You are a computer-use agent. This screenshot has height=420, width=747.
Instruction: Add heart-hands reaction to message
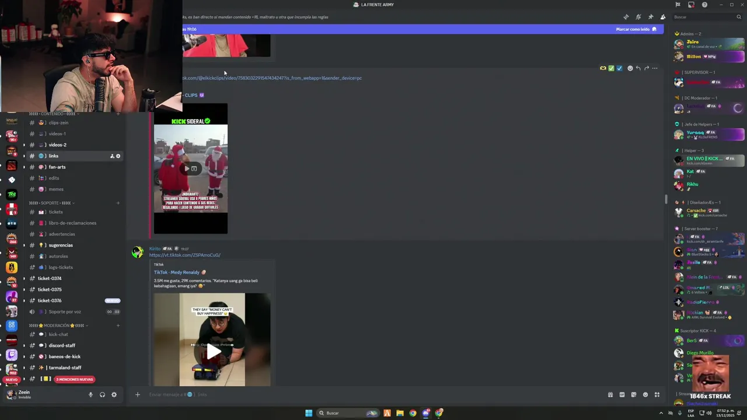point(603,68)
